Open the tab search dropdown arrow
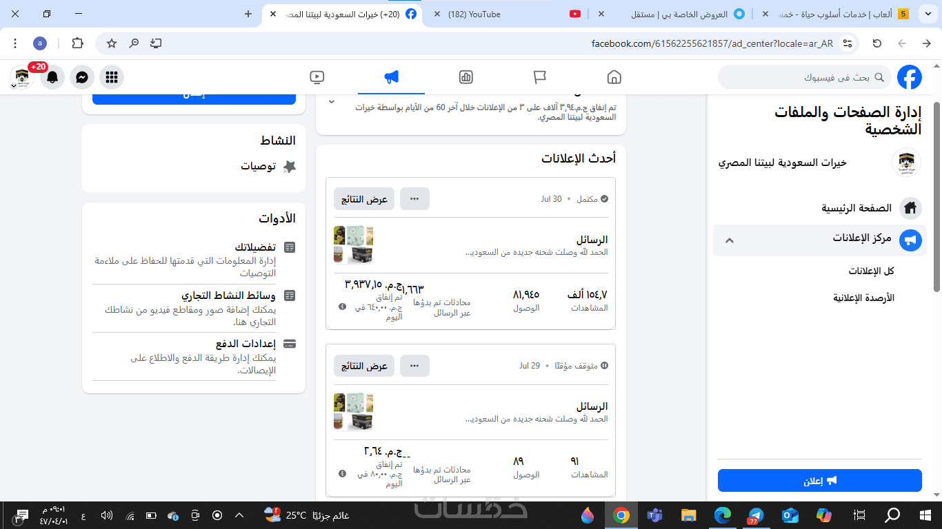942x529 pixels. (928, 14)
